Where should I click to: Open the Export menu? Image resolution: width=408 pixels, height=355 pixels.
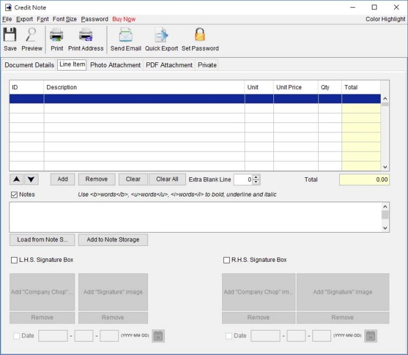pos(24,19)
